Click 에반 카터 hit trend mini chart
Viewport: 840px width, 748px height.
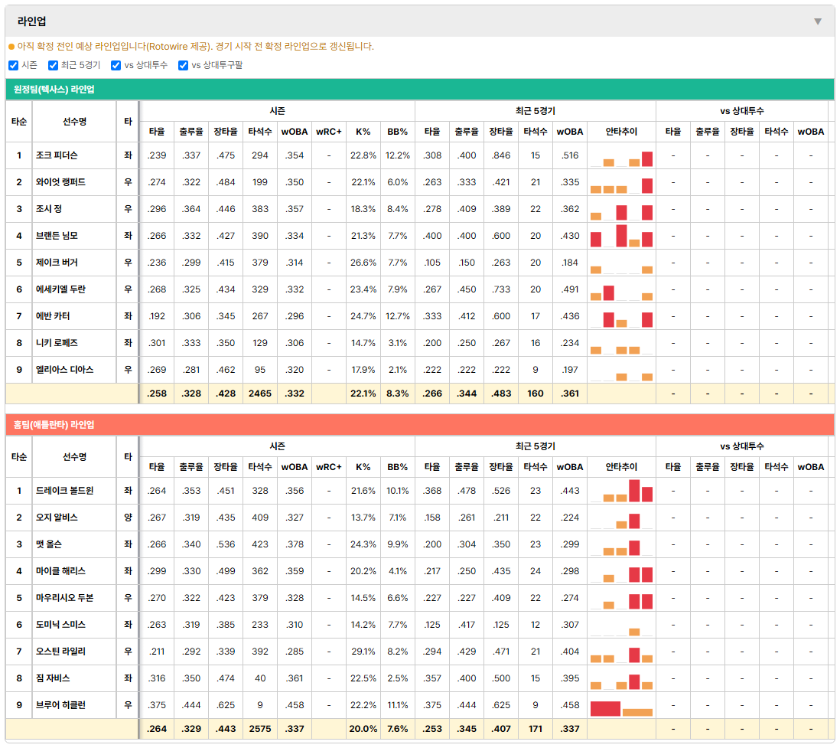(x=621, y=316)
